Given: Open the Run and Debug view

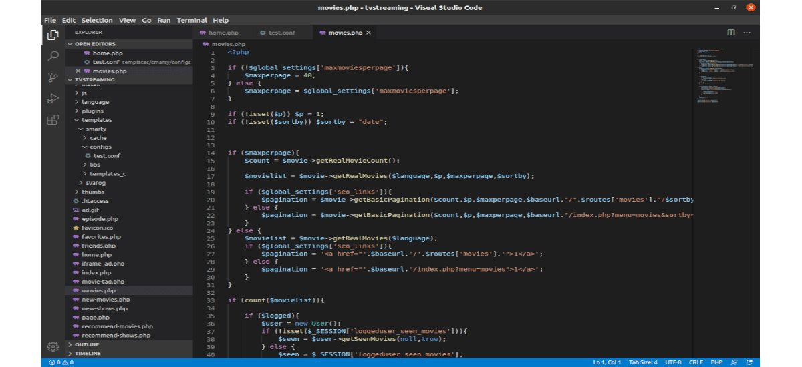Looking at the screenshot, I should click(x=53, y=99).
